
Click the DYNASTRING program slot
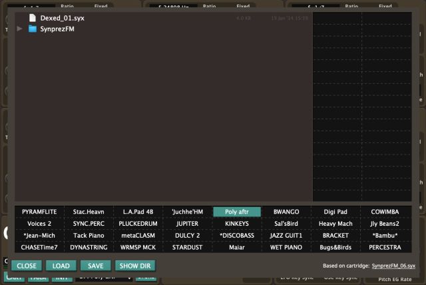tap(89, 247)
